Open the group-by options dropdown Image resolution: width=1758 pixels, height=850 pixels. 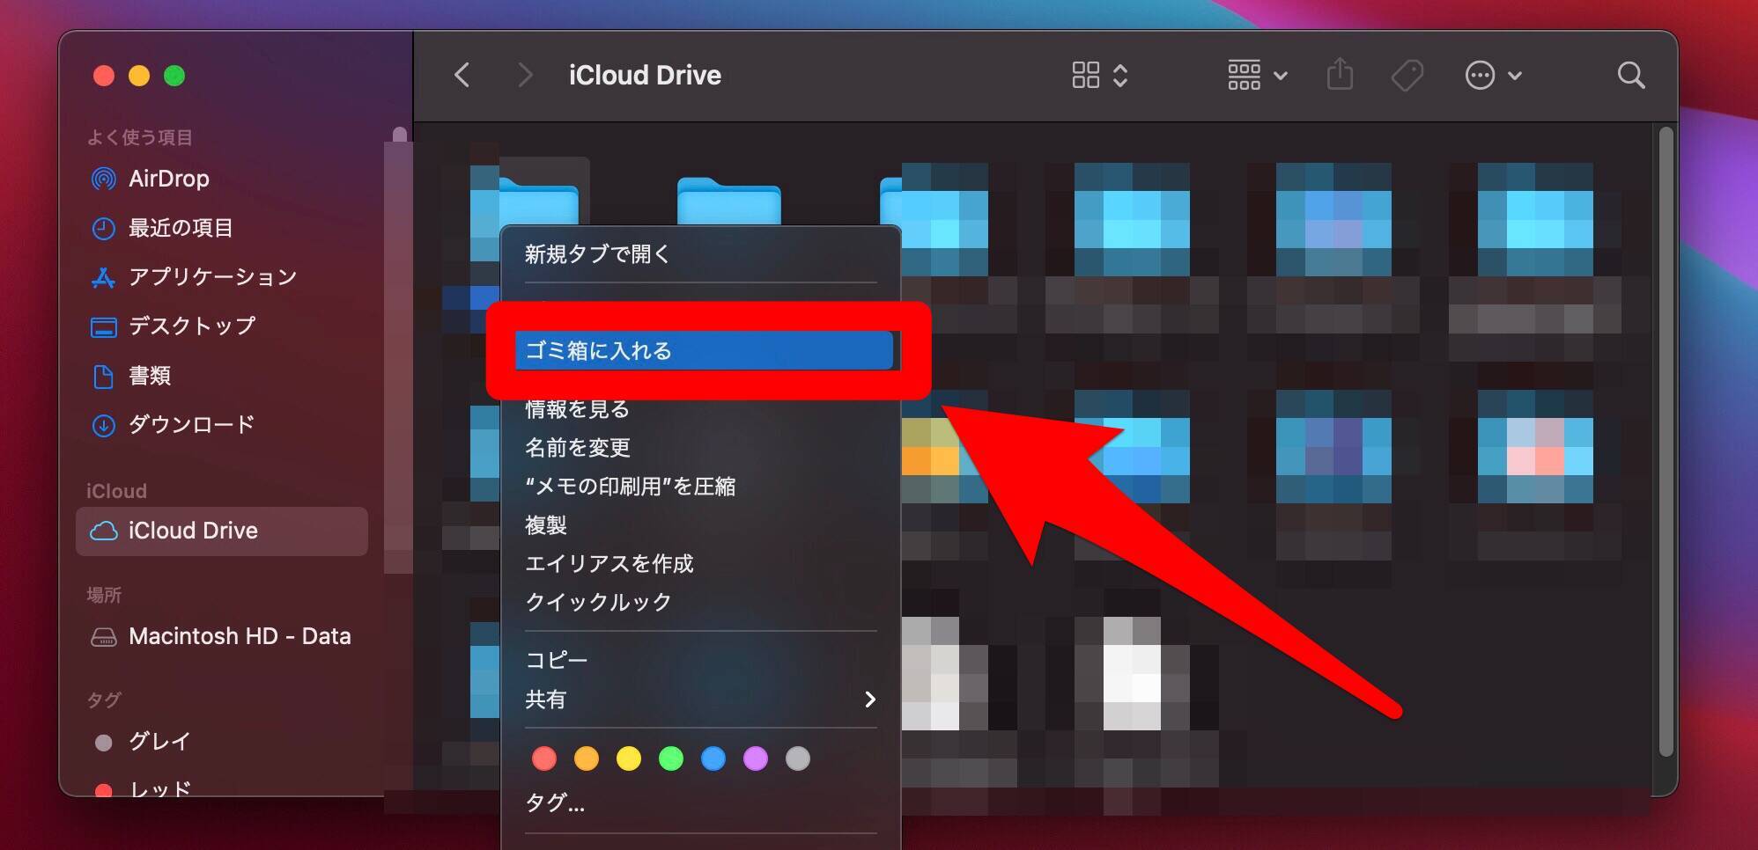[x=1258, y=75]
